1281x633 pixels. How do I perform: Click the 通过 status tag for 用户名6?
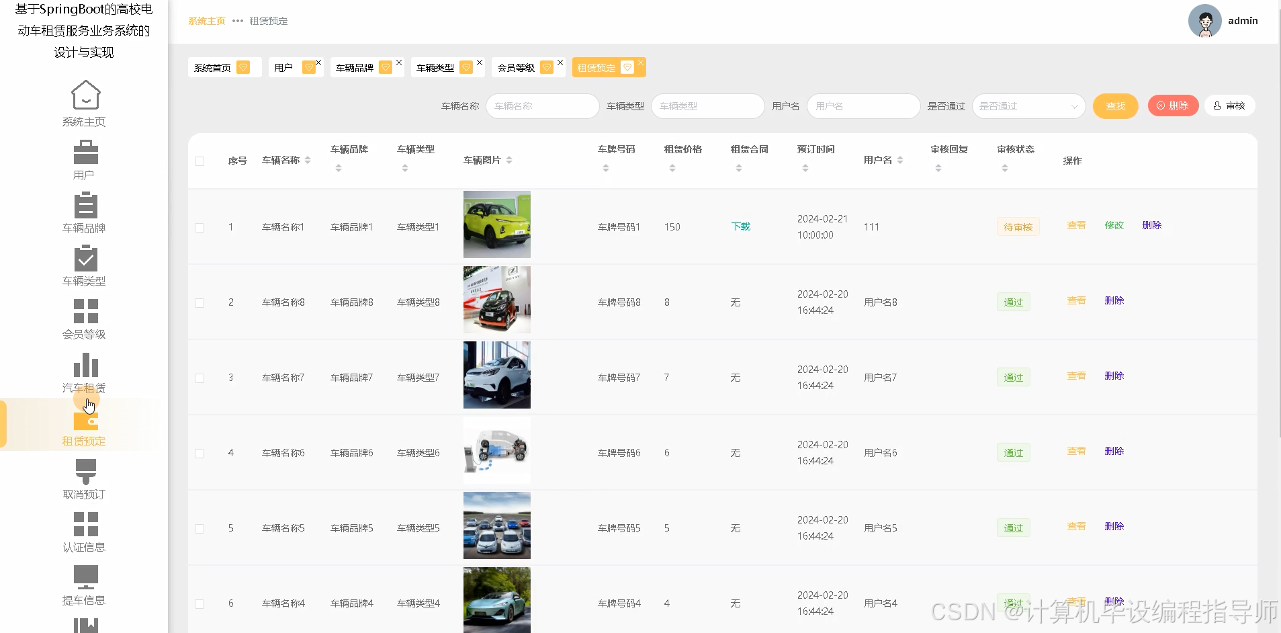[x=1013, y=453]
